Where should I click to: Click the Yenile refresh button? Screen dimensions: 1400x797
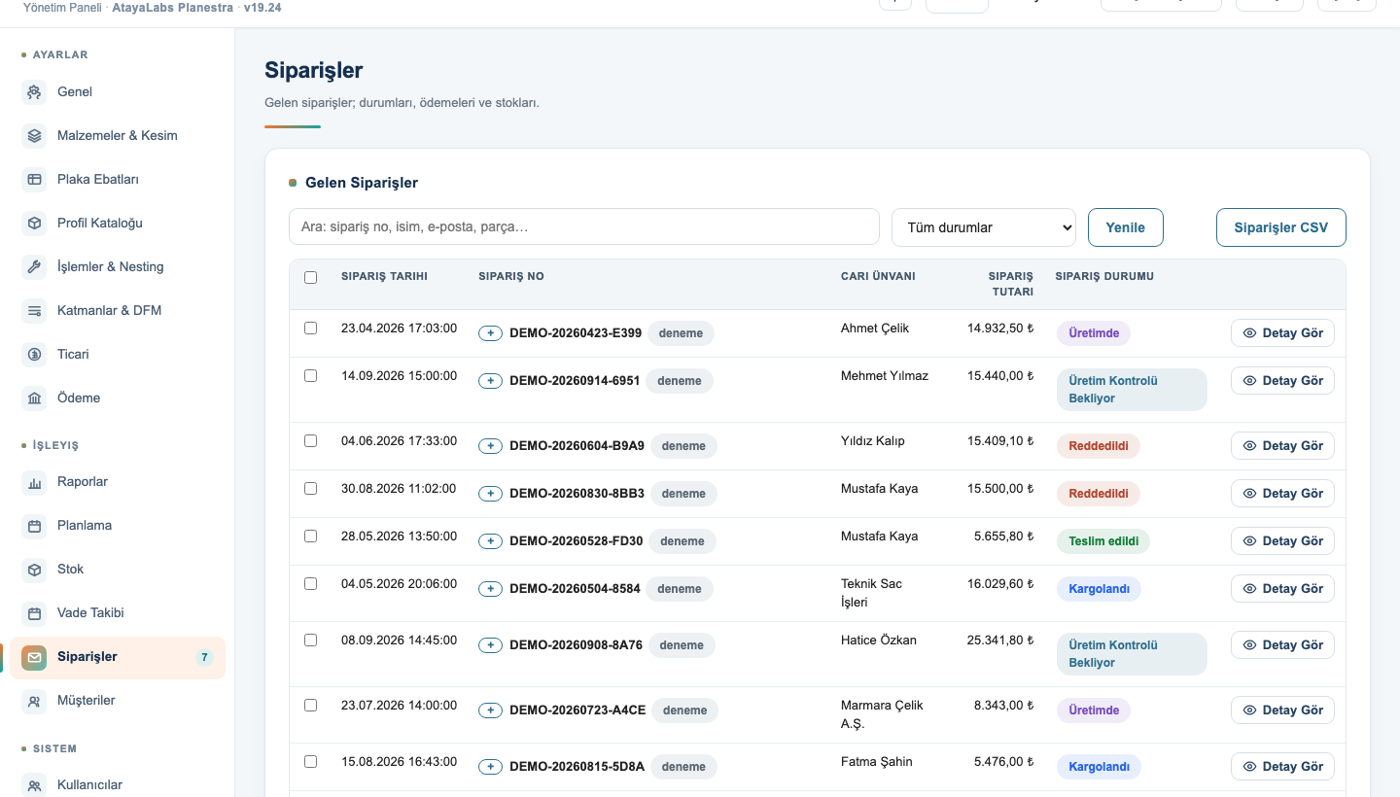(1126, 227)
